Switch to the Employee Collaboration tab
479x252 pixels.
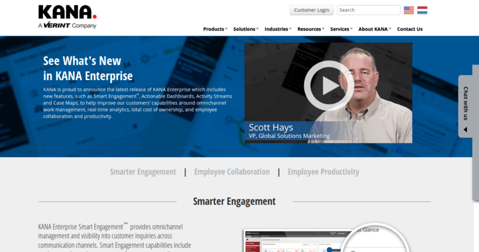click(231, 172)
